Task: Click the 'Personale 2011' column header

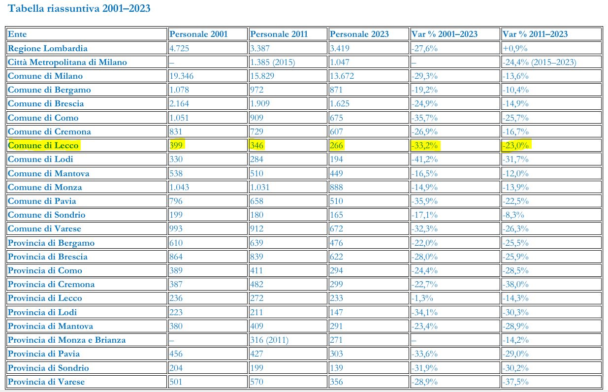Action: 279,34
